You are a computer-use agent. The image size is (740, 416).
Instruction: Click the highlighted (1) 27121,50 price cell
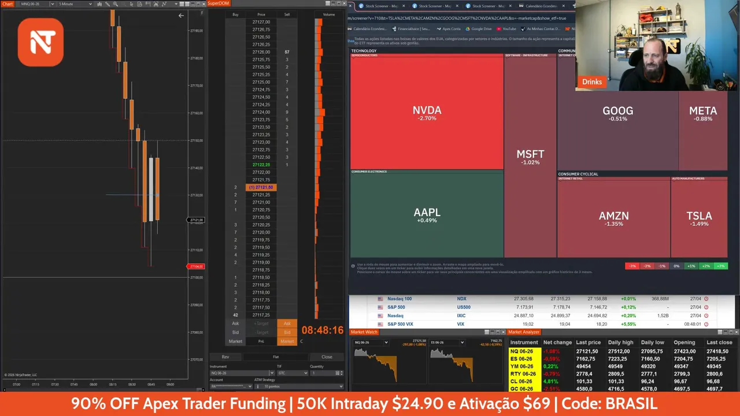(261, 187)
